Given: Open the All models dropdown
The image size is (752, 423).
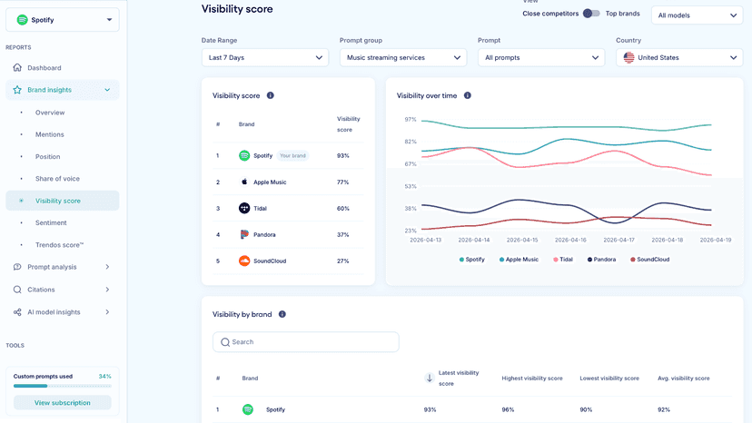Looking at the screenshot, I should pyautogui.click(x=697, y=15).
